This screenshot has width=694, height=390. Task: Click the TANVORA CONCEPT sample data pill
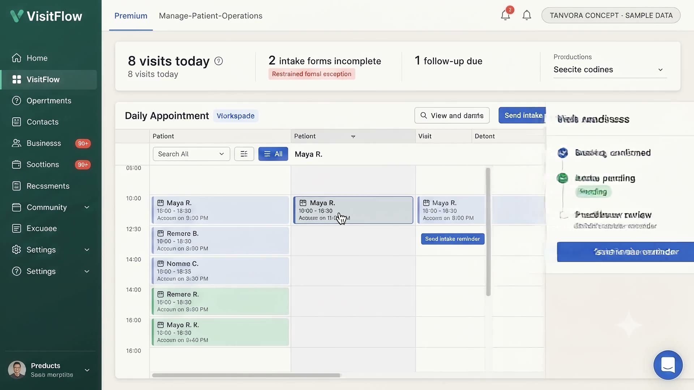pos(611,16)
